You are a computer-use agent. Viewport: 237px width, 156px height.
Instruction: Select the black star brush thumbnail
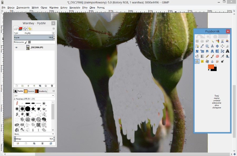[33, 108]
